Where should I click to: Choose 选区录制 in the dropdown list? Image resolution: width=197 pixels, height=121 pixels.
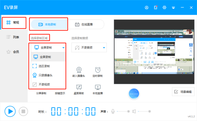tap(48, 66)
